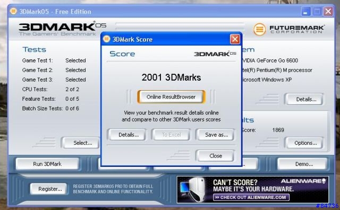Click the '0 of 6' batch size value
This screenshot has width=340, height=210.
coord(72,108)
